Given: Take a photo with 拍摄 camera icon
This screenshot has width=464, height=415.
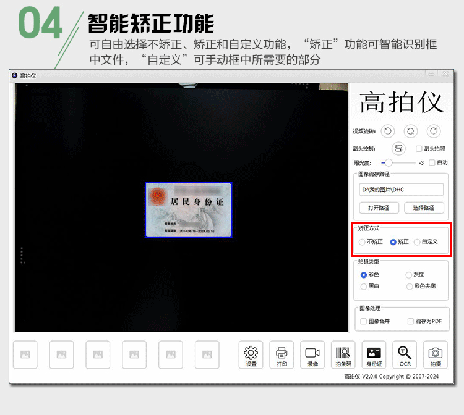Looking at the screenshot, I should [x=436, y=354].
